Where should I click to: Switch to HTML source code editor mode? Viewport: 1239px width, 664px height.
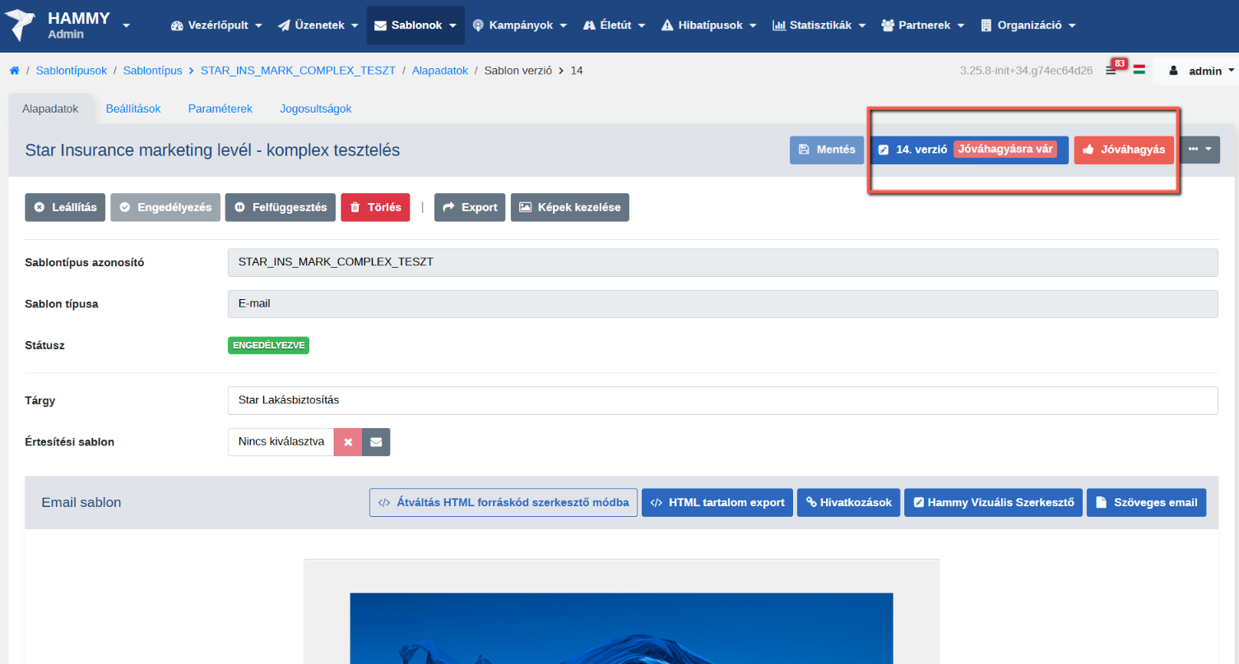[503, 502]
